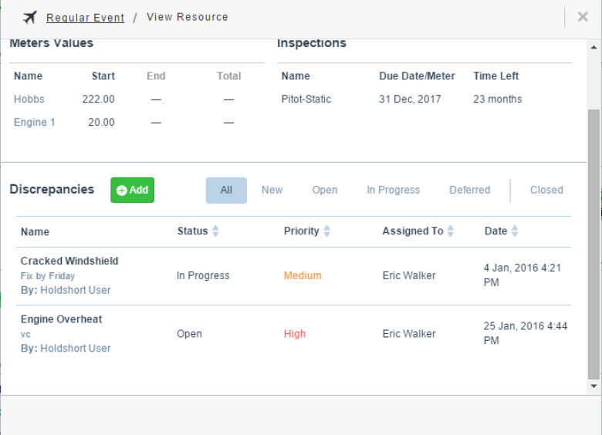
Task: Show In Progress discrepancies
Action: click(393, 190)
